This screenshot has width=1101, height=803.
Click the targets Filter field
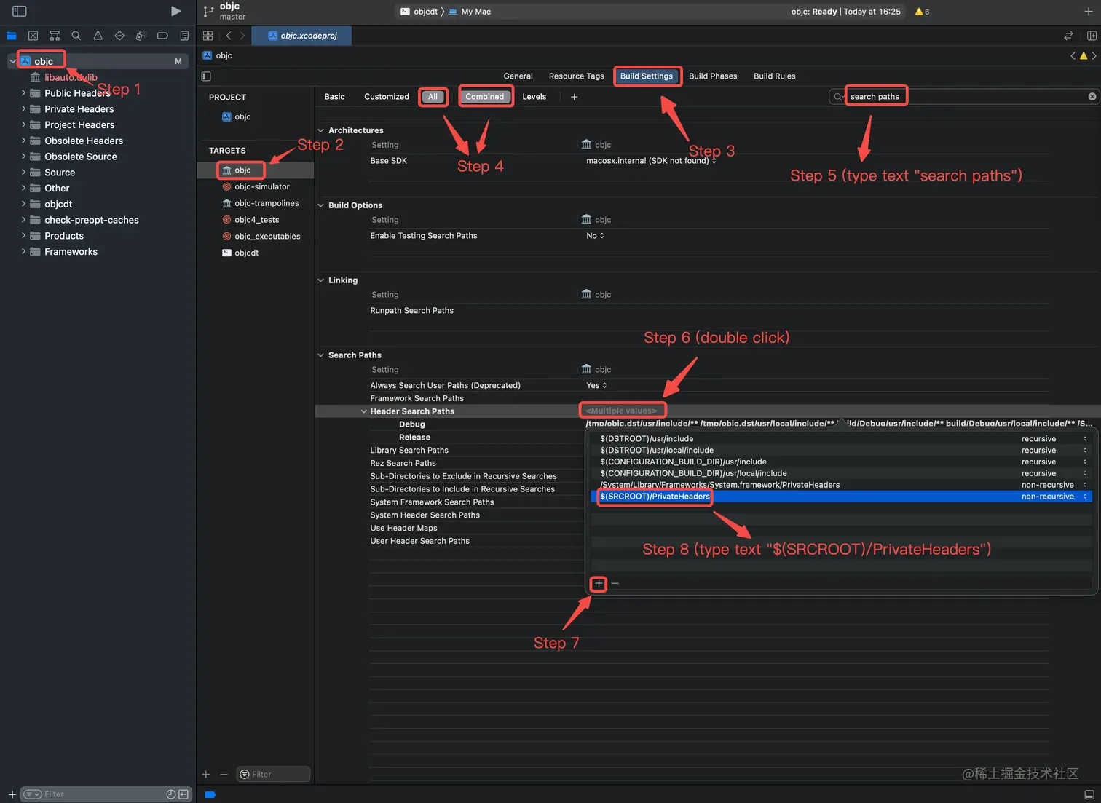pos(274,775)
